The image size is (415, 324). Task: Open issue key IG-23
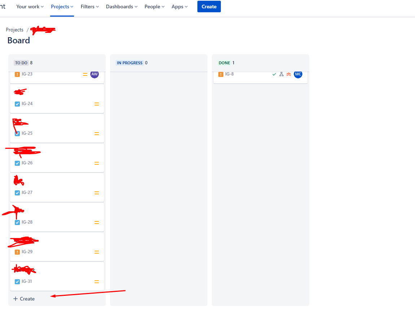tap(27, 74)
